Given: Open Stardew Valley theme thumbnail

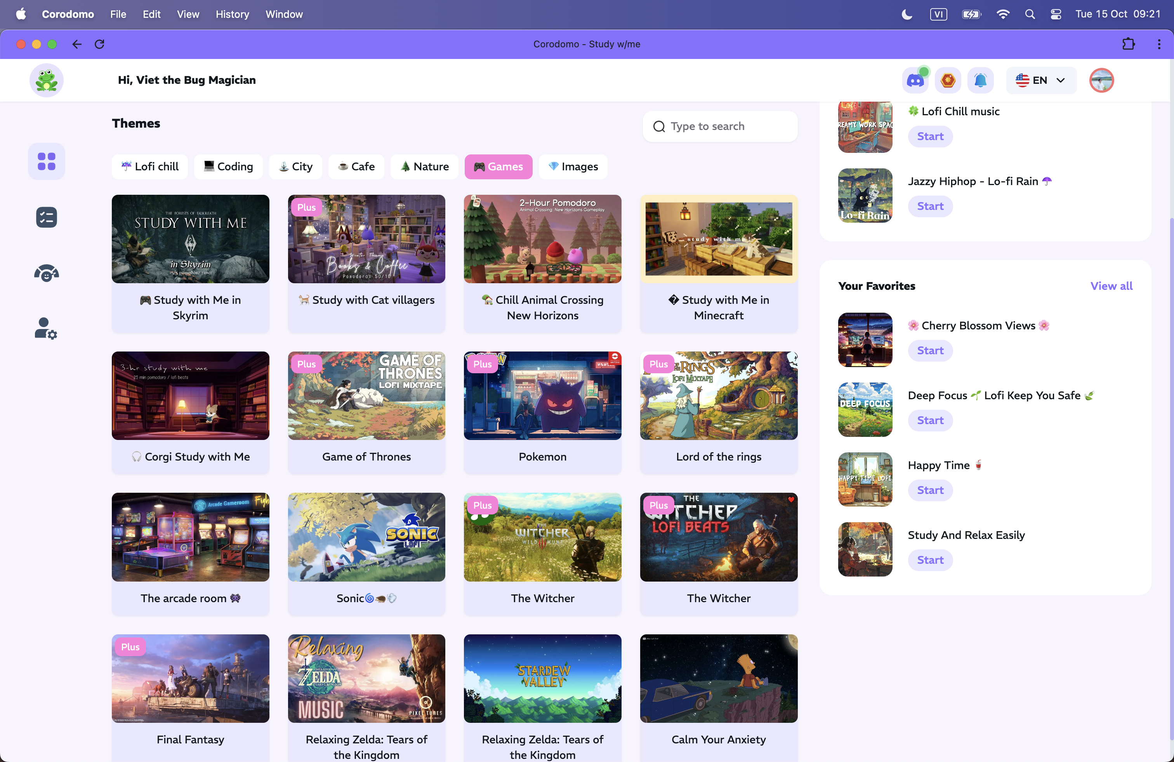Looking at the screenshot, I should [543, 679].
